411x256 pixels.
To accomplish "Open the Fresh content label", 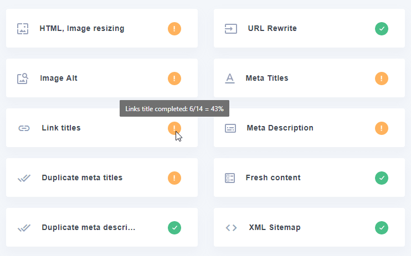I will (x=273, y=178).
